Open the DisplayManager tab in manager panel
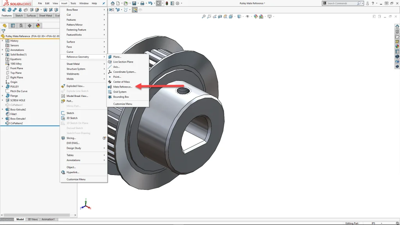This screenshot has height=225, width=400. [38, 25]
